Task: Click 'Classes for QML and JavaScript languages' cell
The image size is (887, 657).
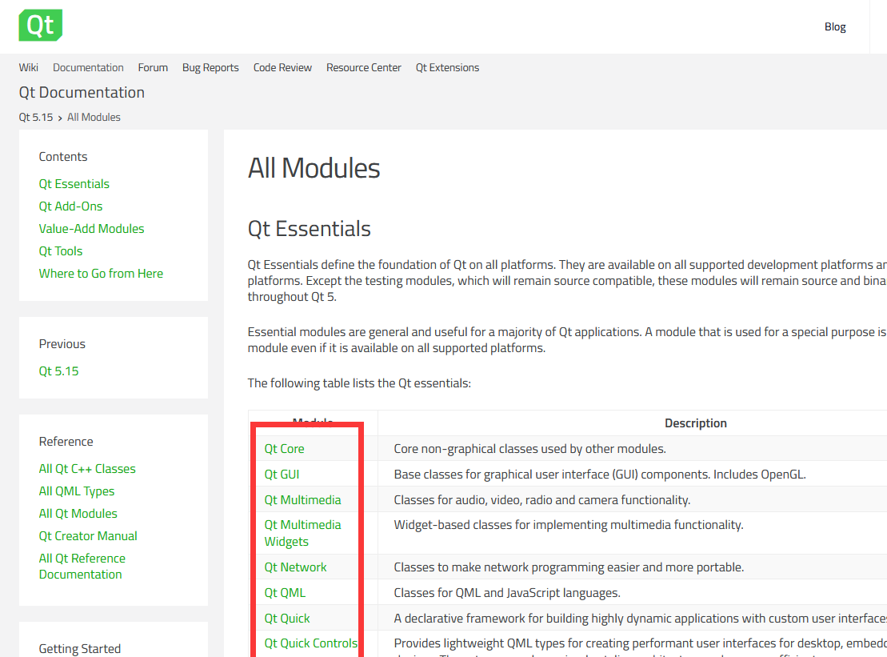Action: click(507, 592)
